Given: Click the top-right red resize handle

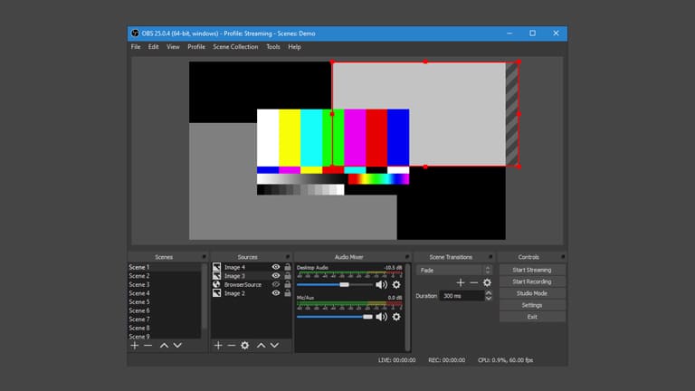Looking at the screenshot, I should pyautogui.click(x=519, y=62).
